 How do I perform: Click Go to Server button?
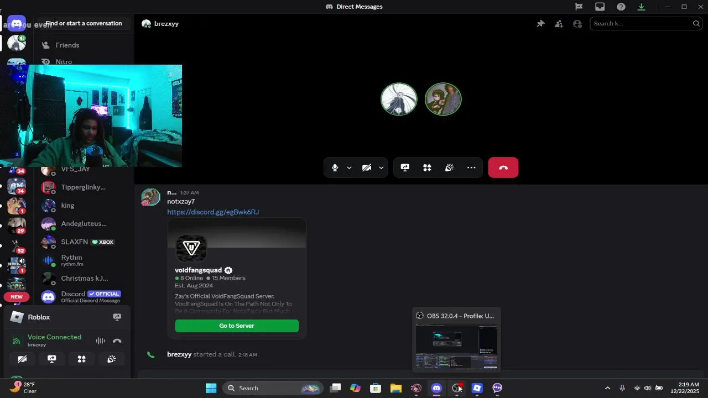point(237,326)
